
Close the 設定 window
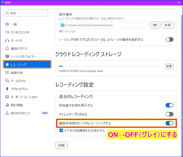click(179, 3)
